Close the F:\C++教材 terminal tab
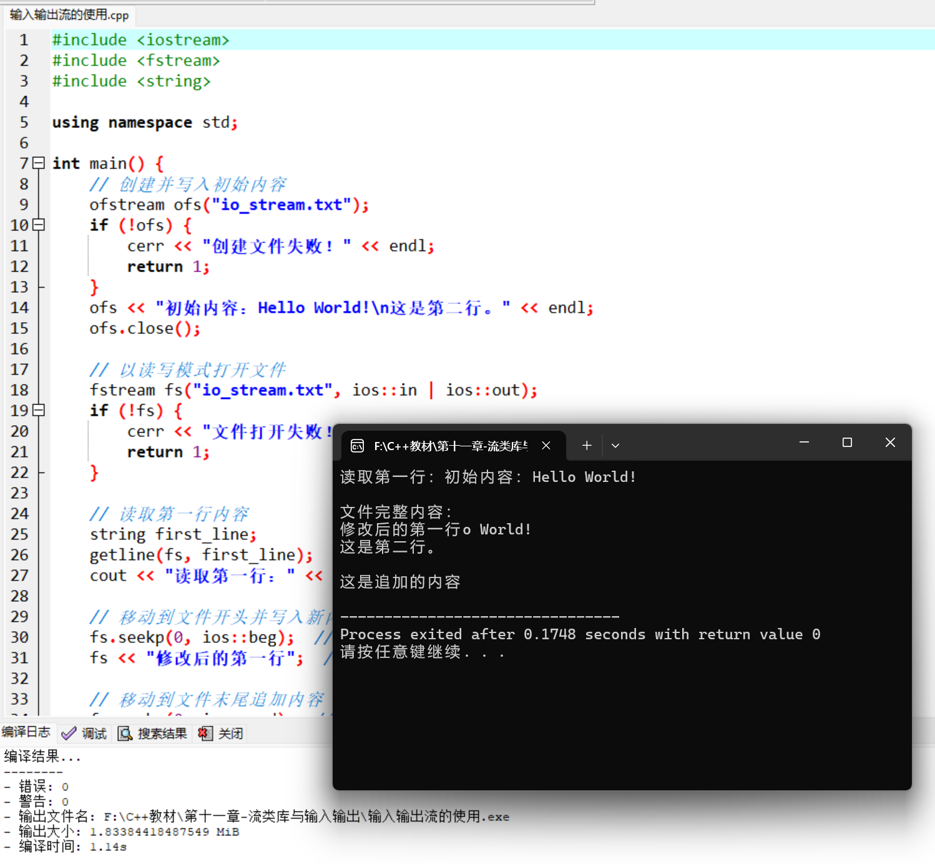This screenshot has height=864, width=935. click(546, 446)
